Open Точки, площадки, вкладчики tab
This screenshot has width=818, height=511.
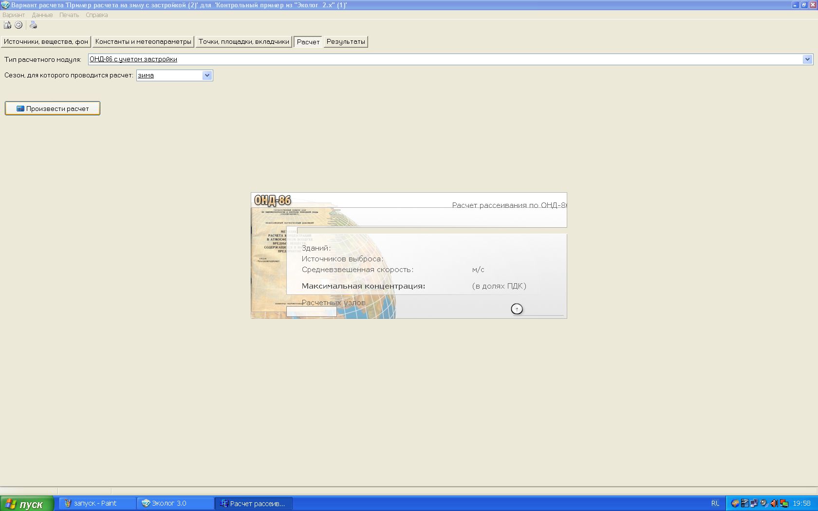pos(243,42)
